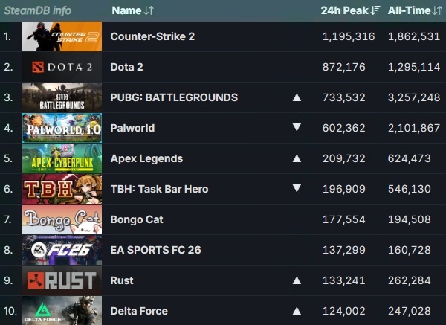Select all-time value 194,508

[x=410, y=219]
